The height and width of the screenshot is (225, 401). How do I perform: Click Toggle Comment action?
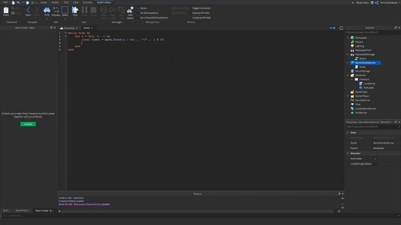(201, 8)
